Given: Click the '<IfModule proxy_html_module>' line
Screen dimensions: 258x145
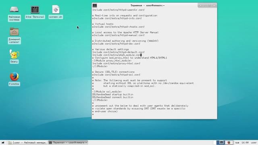Looking at the screenshot, I should [112, 61].
